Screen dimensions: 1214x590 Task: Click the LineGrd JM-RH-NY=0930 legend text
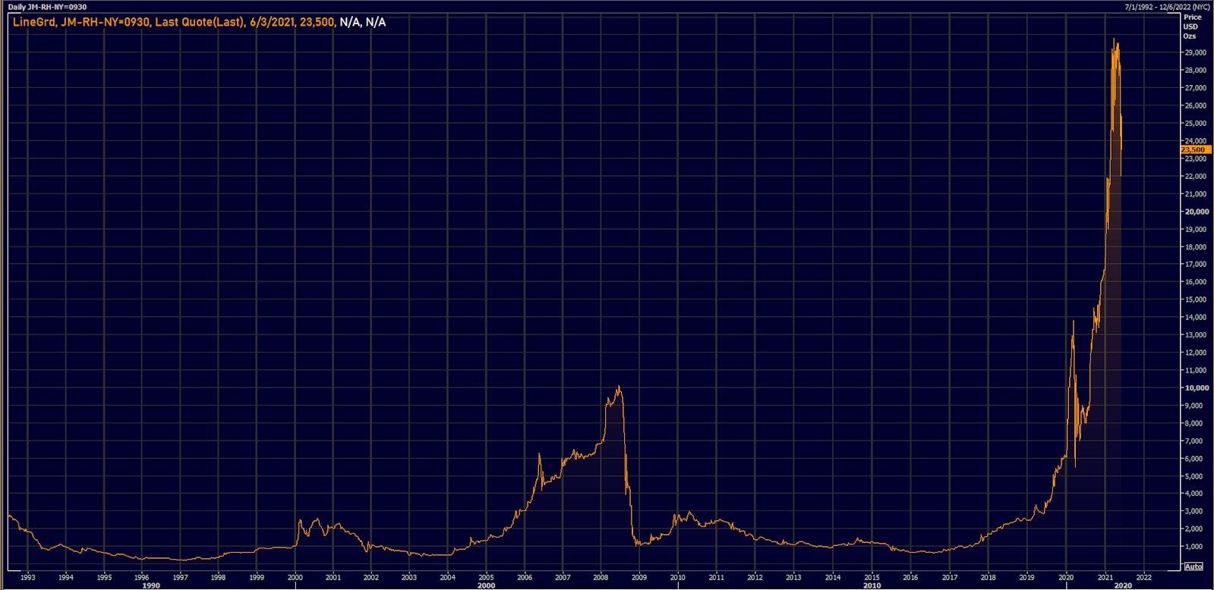coord(81,22)
